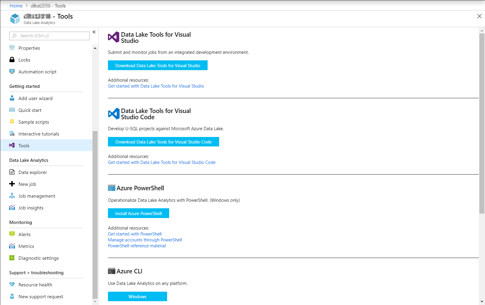Click the blue Visual Studio Code logo
The height and width of the screenshot is (305, 485).
click(x=114, y=113)
